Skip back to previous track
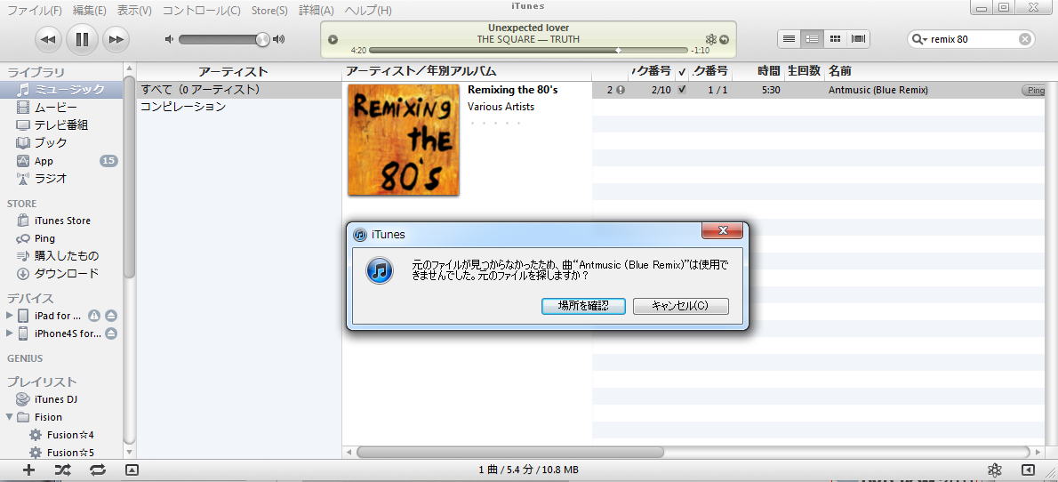 click(48, 40)
